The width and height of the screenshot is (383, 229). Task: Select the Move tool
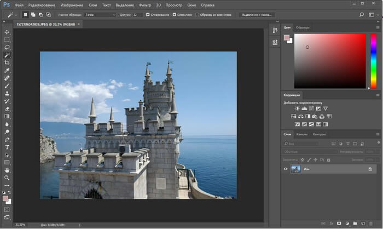7,32
